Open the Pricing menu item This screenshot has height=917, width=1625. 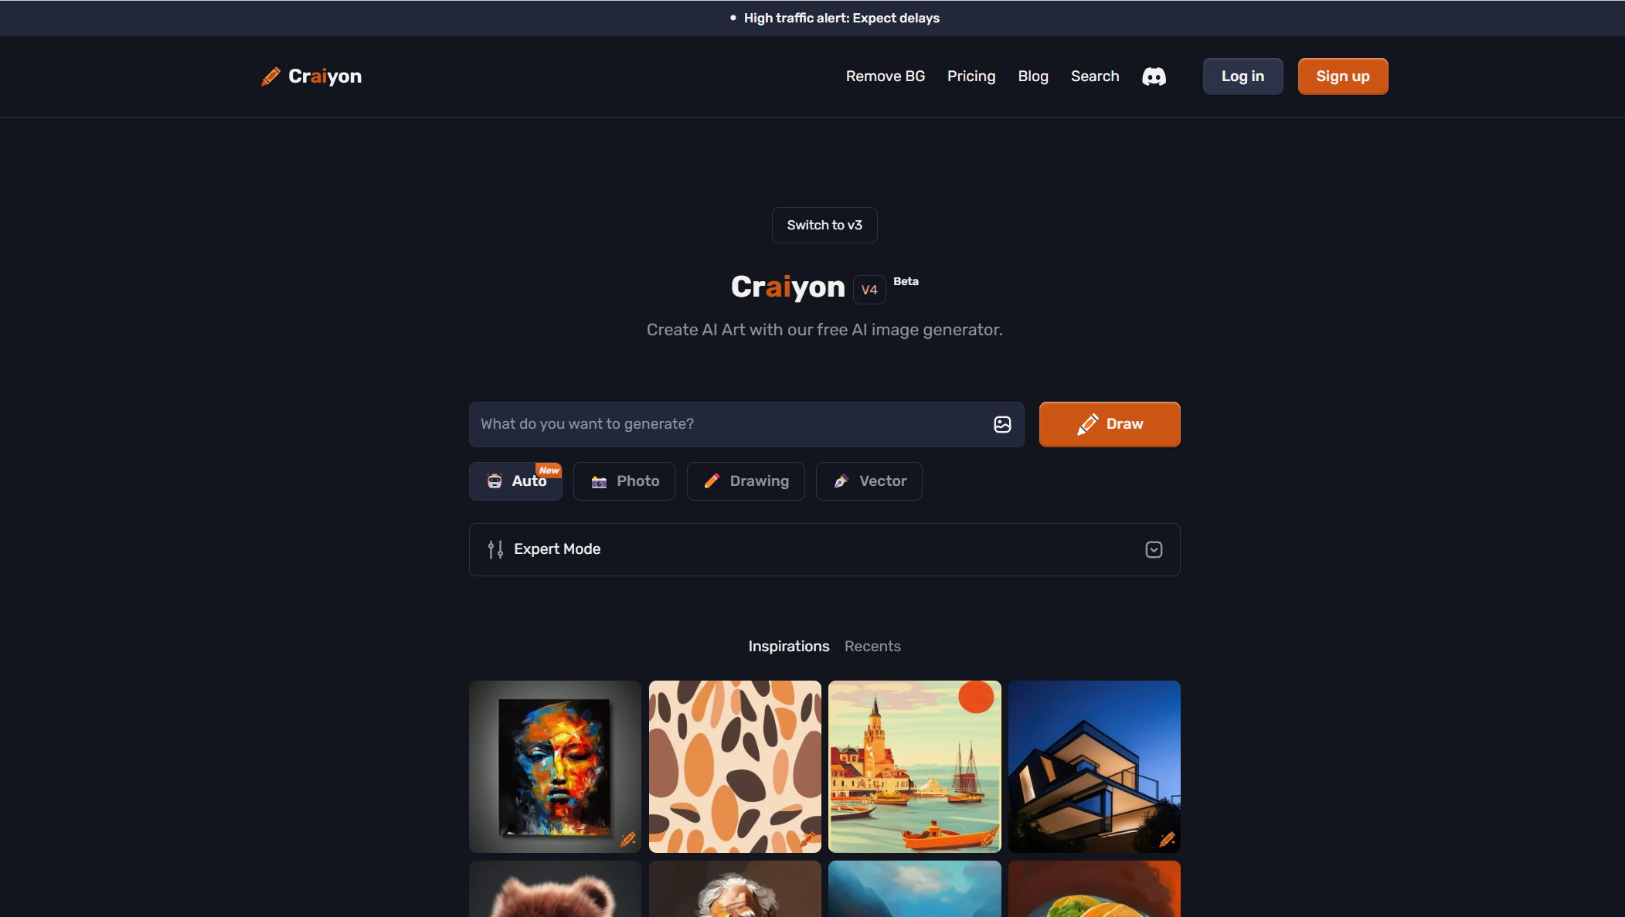(971, 76)
